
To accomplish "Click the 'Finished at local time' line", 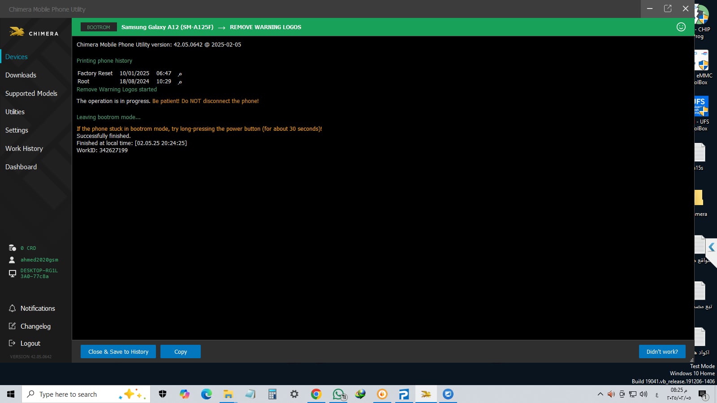I will pos(132,143).
